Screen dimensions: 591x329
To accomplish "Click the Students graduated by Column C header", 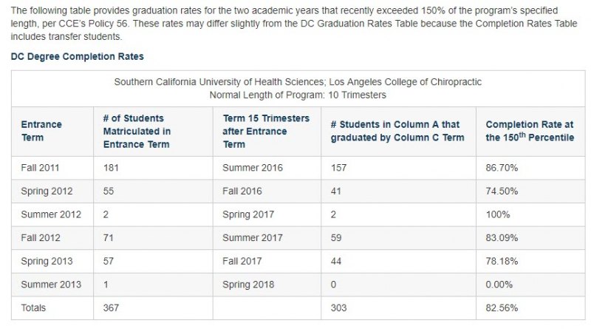I will 397,131.
